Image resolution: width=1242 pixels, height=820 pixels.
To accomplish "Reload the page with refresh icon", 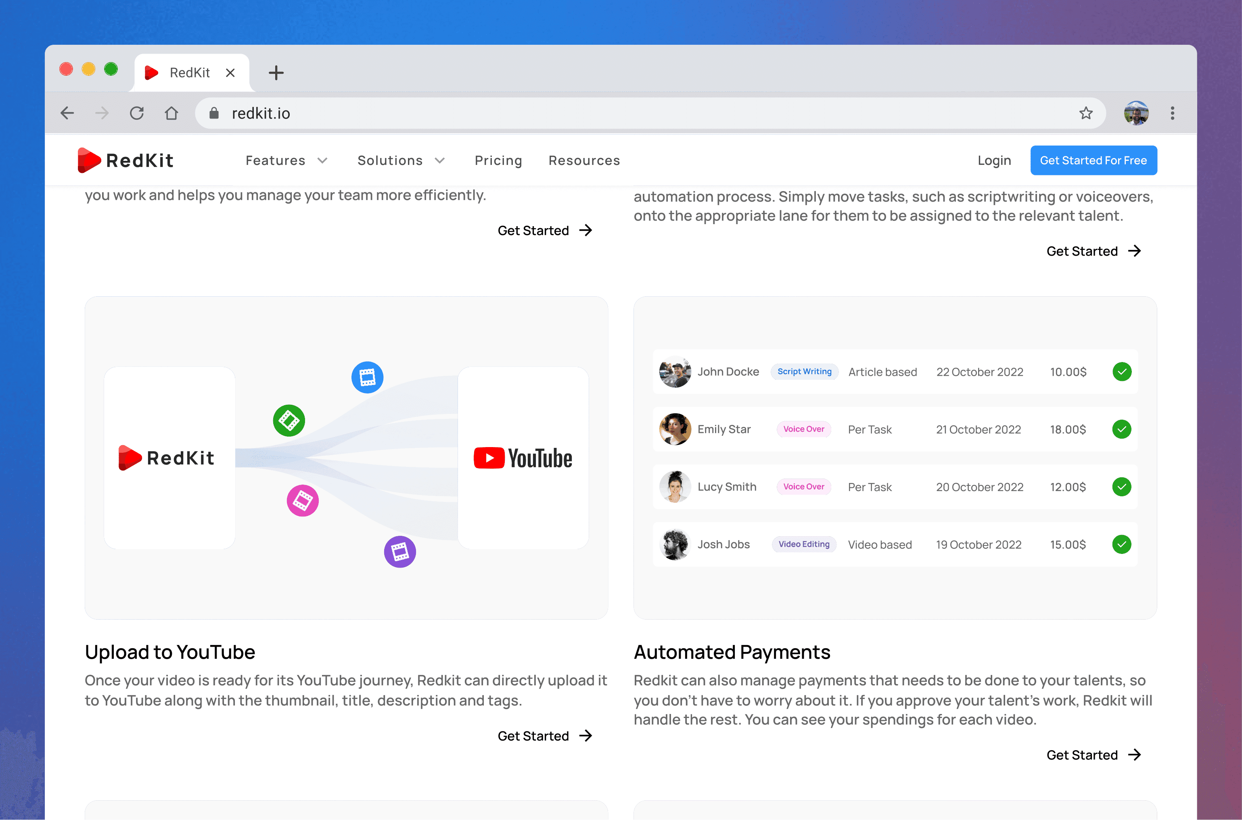I will 137,113.
